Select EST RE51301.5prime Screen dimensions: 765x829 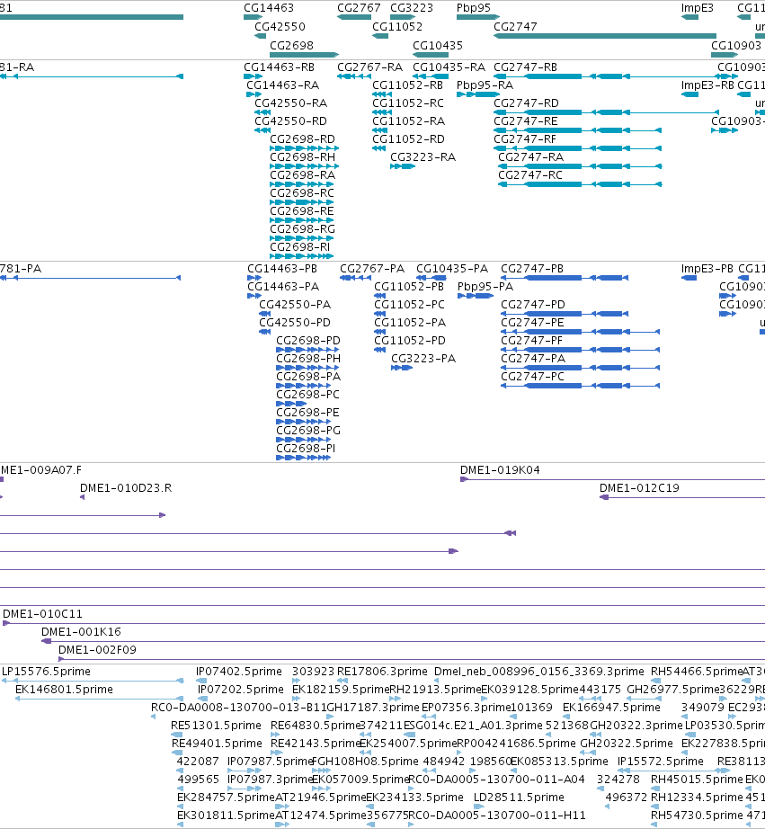point(217,726)
